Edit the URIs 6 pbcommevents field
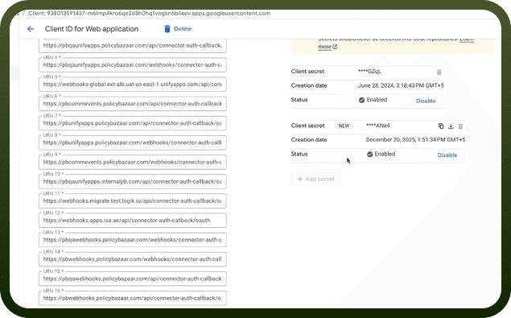 click(132, 104)
